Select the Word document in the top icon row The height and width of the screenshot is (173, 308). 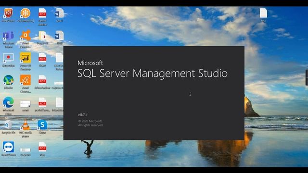(59, 13)
